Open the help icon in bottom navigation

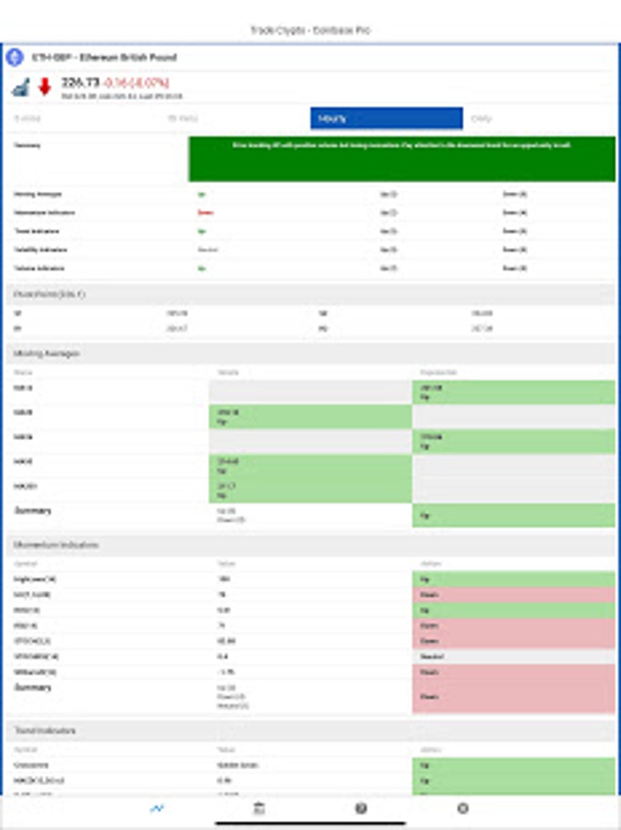361,808
